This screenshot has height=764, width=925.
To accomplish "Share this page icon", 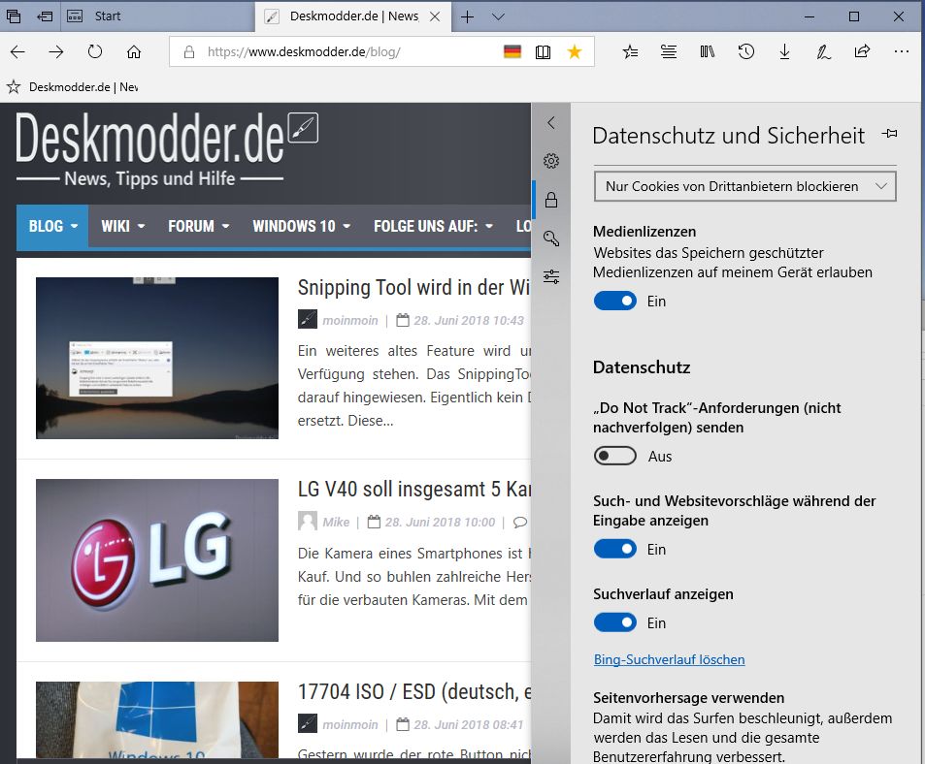I will (862, 51).
